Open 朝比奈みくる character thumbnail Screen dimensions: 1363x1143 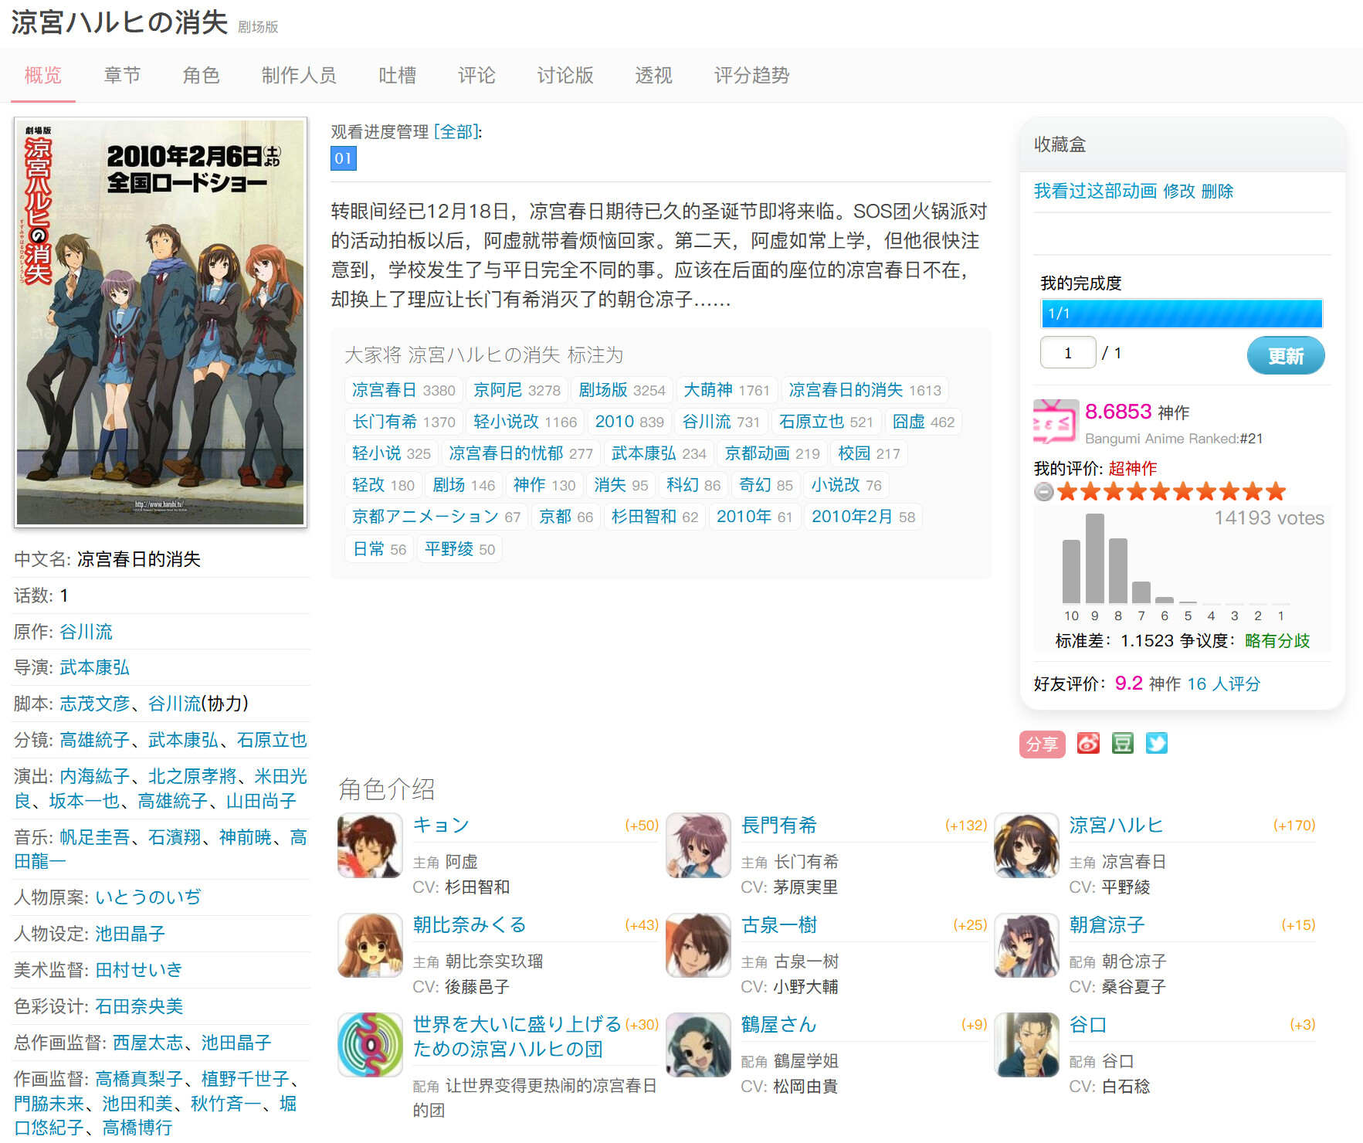(370, 945)
